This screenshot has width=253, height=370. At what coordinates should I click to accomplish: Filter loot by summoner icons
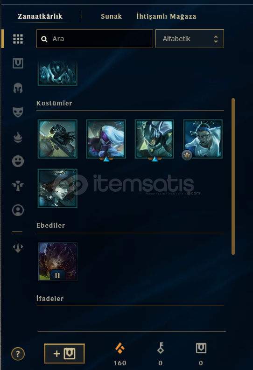tap(18, 210)
